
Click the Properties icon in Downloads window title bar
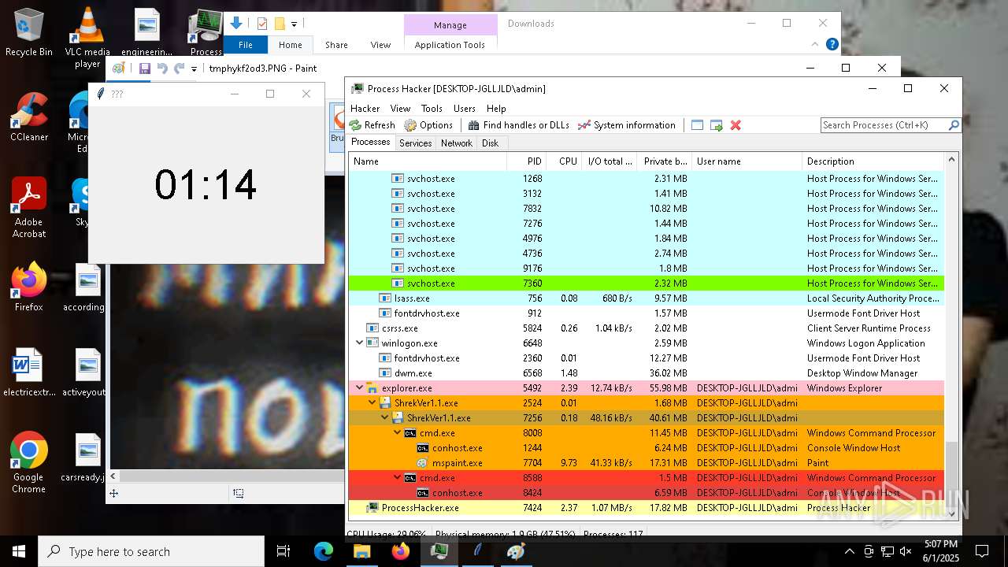click(262, 24)
